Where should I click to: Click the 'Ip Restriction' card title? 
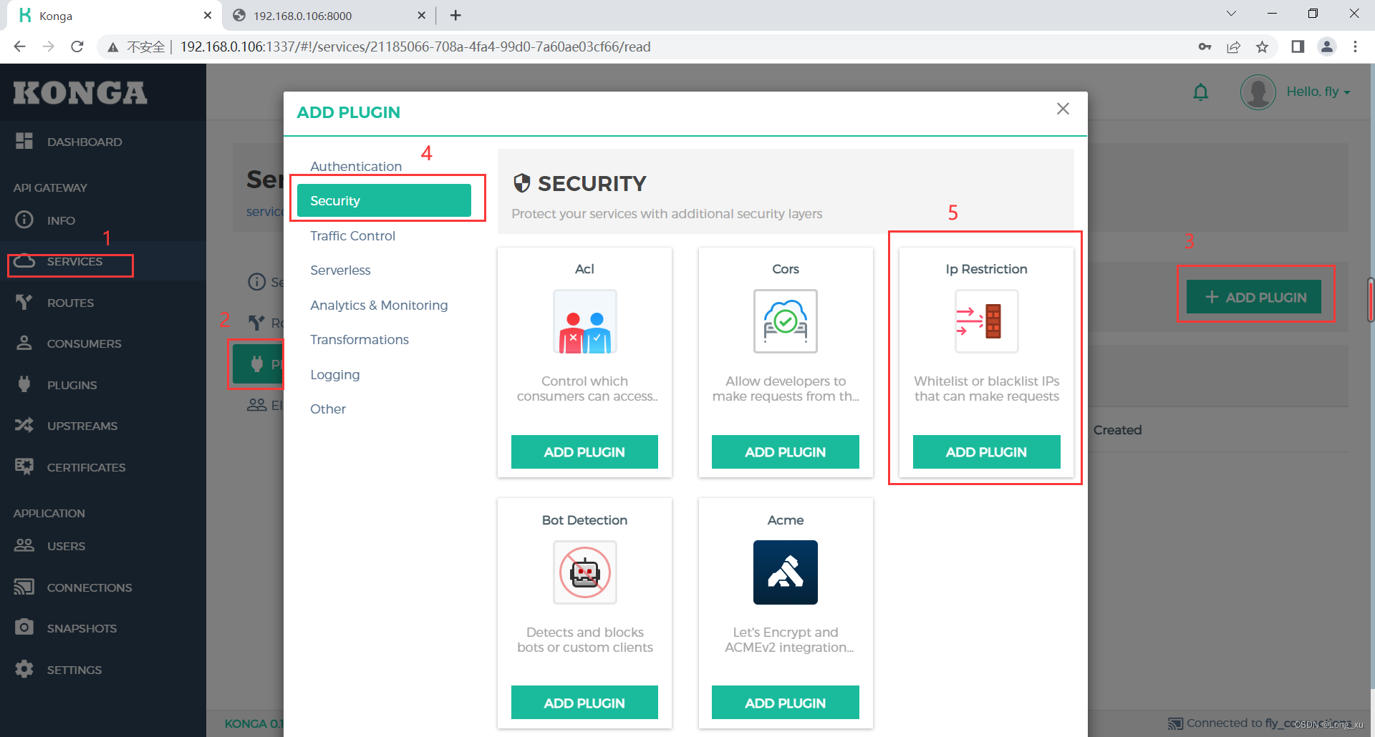pyautogui.click(x=987, y=268)
